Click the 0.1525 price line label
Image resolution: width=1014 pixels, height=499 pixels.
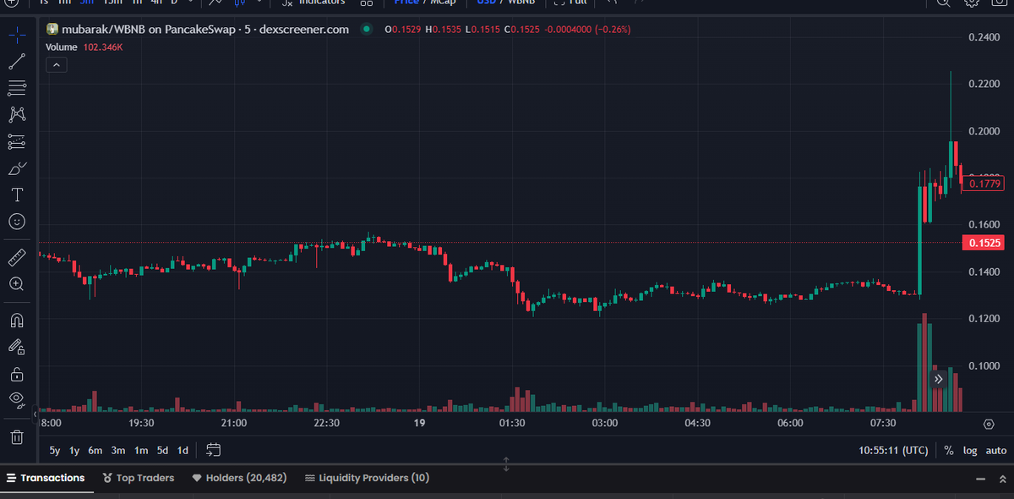[984, 244]
